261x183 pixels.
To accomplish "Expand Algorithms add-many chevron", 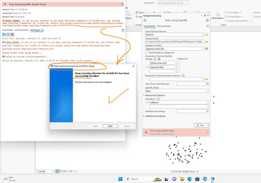I will tap(158, 99).
